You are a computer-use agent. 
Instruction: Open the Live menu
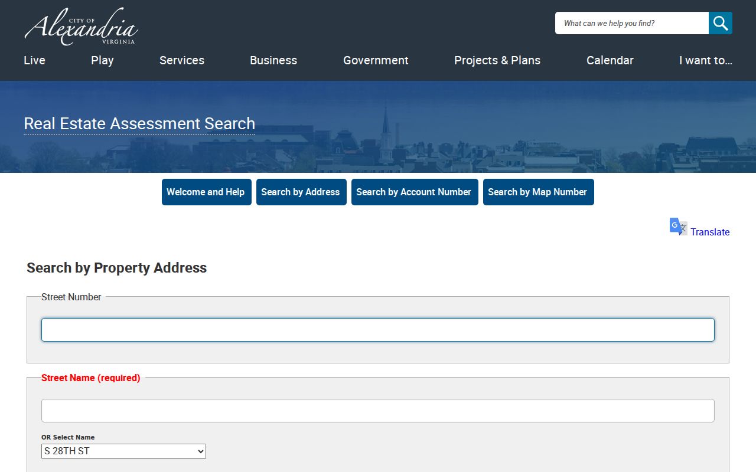[34, 60]
